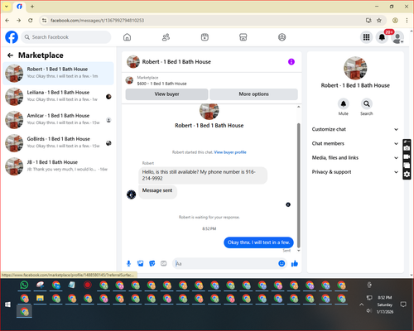Image resolution: width=414 pixels, height=331 pixels.
Task: Open WhatsApp from the taskbar
Action: 24,285
